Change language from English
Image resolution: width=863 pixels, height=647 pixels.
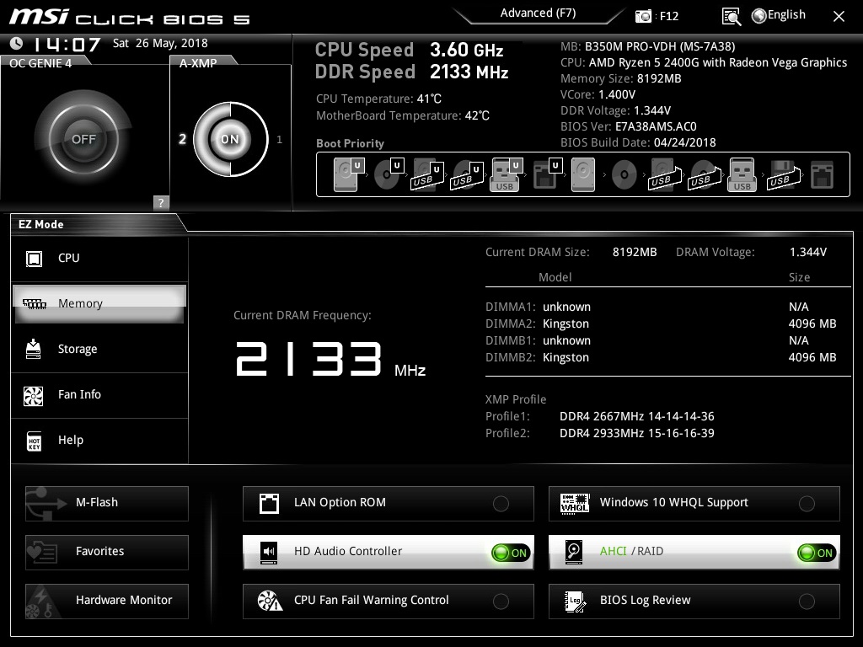coord(786,15)
